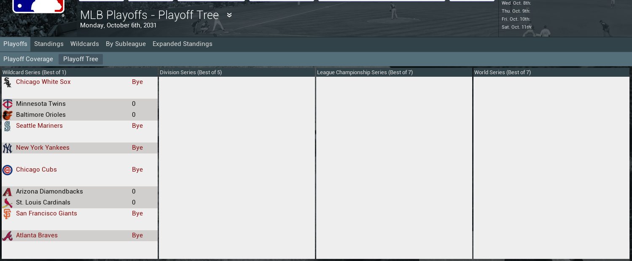
Task: Click the Atlanta Braves logo
Action: tap(7, 236)
